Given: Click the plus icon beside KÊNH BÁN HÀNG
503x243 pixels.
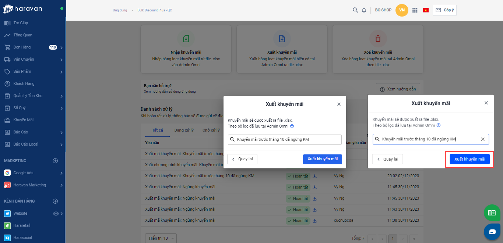Looking at the screenshot, I should [x=55, y=201].
